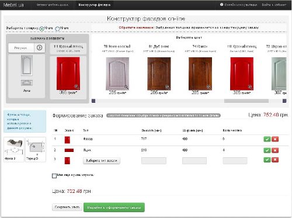292x218 pixels.
Task: Click the magnifier on the Каштан door
Action: tap(209, 87)
